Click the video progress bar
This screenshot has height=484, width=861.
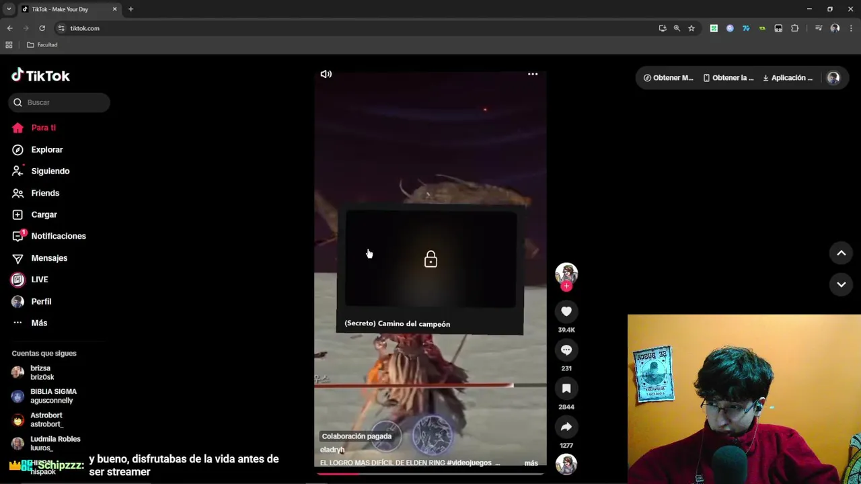click(x=430, y=473)
